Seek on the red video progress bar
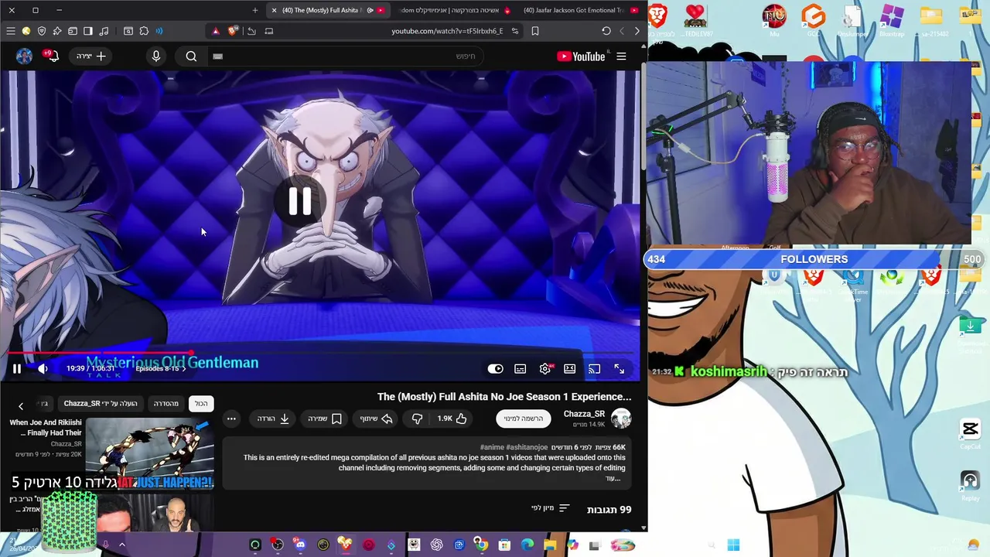990x557 pixels. coord(320,353)
